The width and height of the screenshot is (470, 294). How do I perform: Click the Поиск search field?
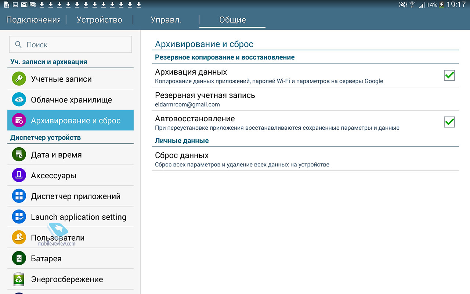point(70,44)
